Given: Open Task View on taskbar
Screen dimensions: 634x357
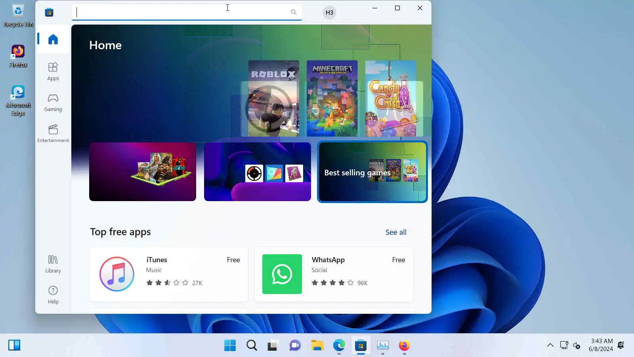Looking at the screenshot, I should [x=273, y=345].
